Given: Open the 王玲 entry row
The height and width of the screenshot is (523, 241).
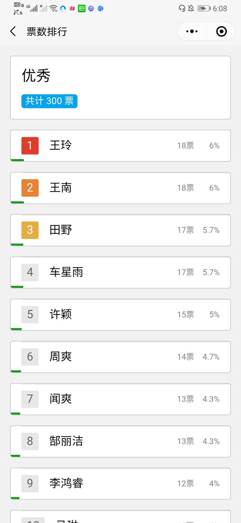Looking at the screenshot, I should [x=120, y=146].
